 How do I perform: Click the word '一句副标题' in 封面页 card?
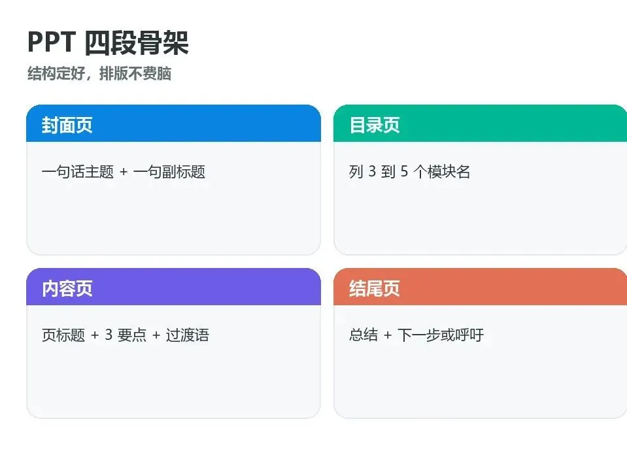point(169,171)
